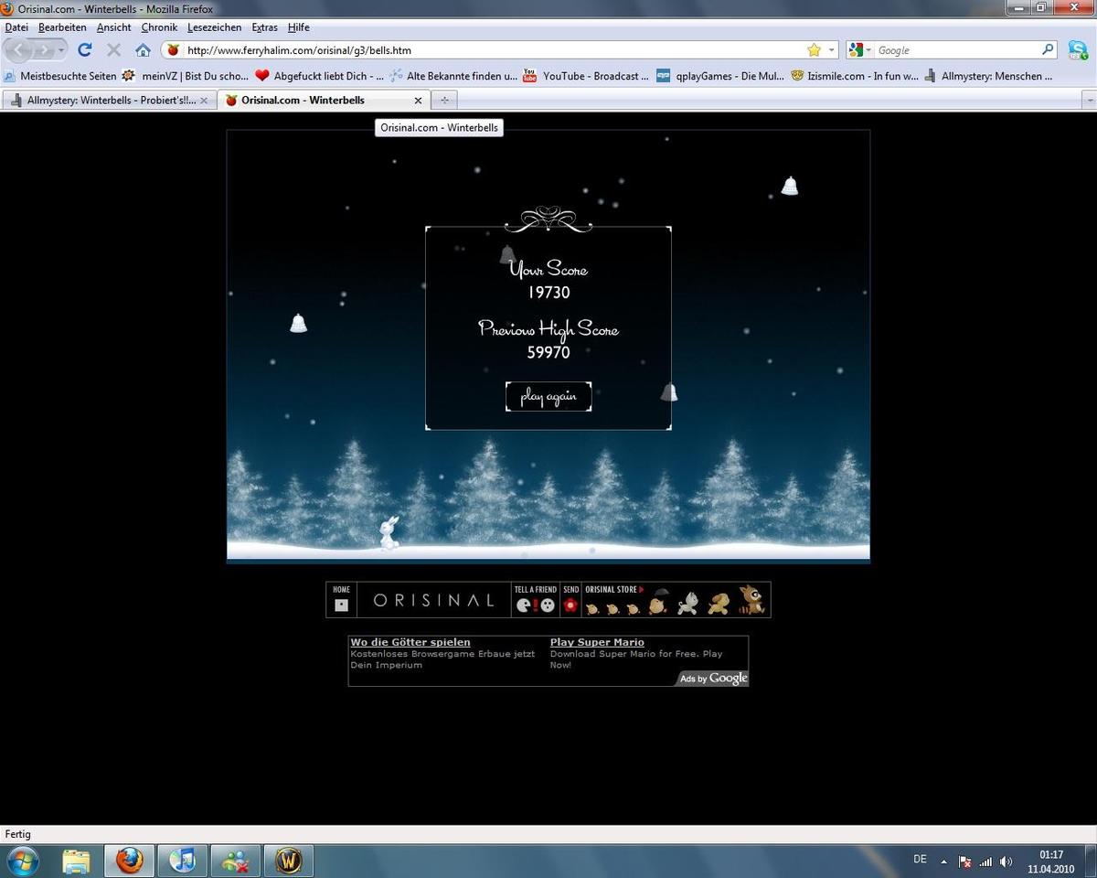
Task: Open the Abgefuckt liebt Dich bookmark
Action: pyautogui.click(x=319, y=76)
